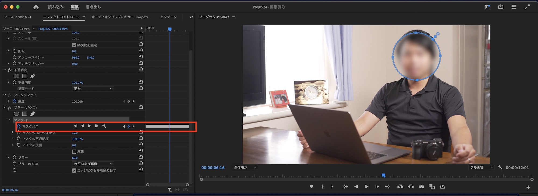538x196 pixels.
Task: Click the program monitor playhead marker
Action: (x=384, y=175)
